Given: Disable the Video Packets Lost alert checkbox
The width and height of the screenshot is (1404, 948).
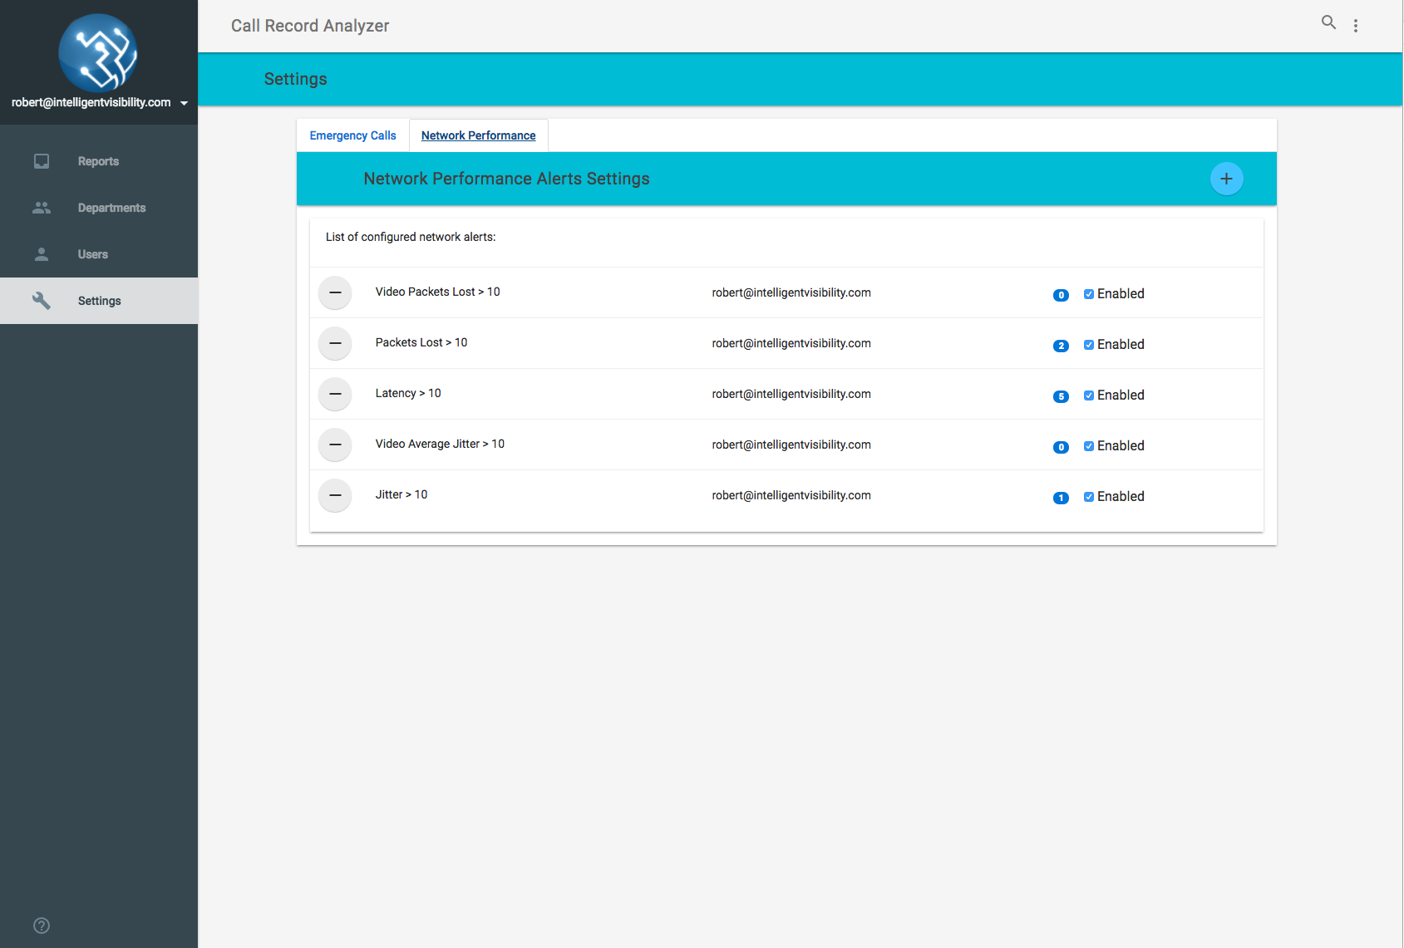Looking at the screenshot, I should point(1089,294).
